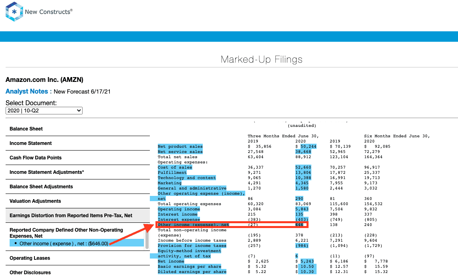Click the highlighted value 1,580
Image resolution: width=458 pixels, height=275 pixels.
pyautogui.click(x=302, y=188)
